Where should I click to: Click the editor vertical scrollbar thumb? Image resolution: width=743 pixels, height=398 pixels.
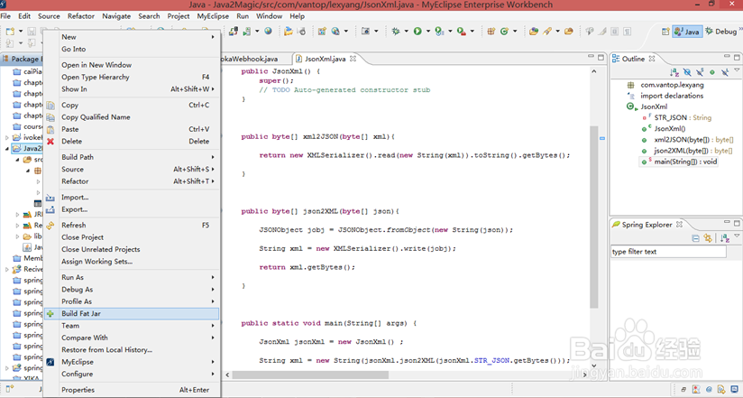click(593, 217)
